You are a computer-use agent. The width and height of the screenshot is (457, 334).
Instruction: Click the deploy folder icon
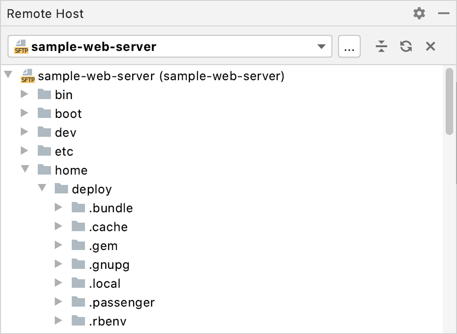pyautogui.click(x=61, y=189)
